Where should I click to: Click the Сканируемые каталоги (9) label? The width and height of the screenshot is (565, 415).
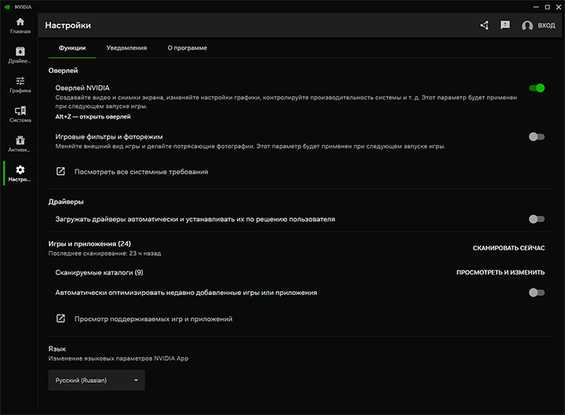(x=99, y=273)
